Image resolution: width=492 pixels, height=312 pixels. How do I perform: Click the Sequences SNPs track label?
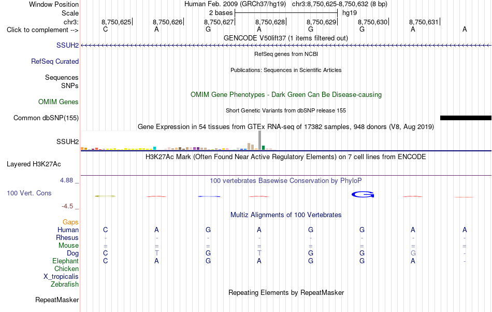[x=62, y=81]
